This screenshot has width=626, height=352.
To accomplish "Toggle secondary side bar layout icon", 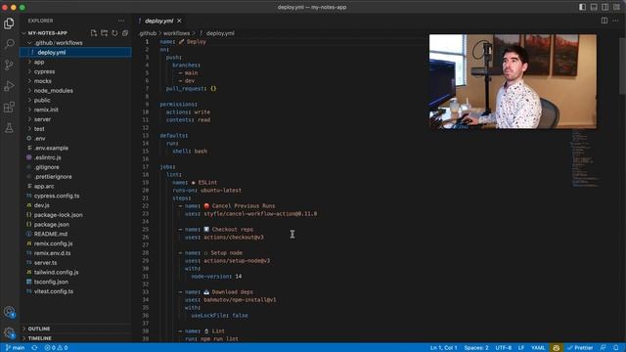I will 605,7.
